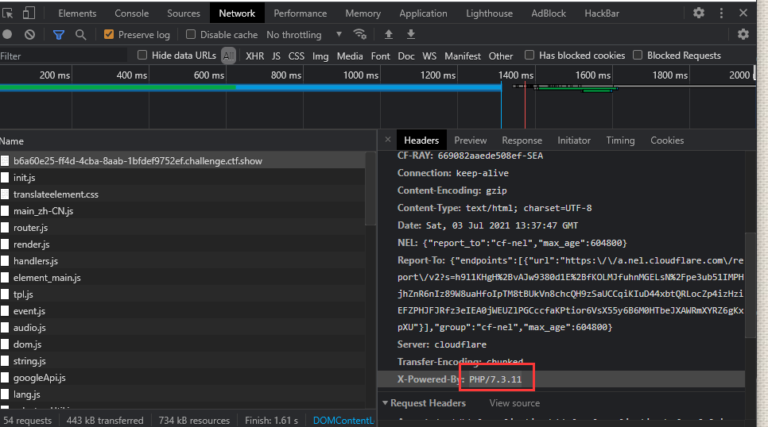Select the challenge.ctf.show document request
The image size is (768, 427).
[182, 161]
